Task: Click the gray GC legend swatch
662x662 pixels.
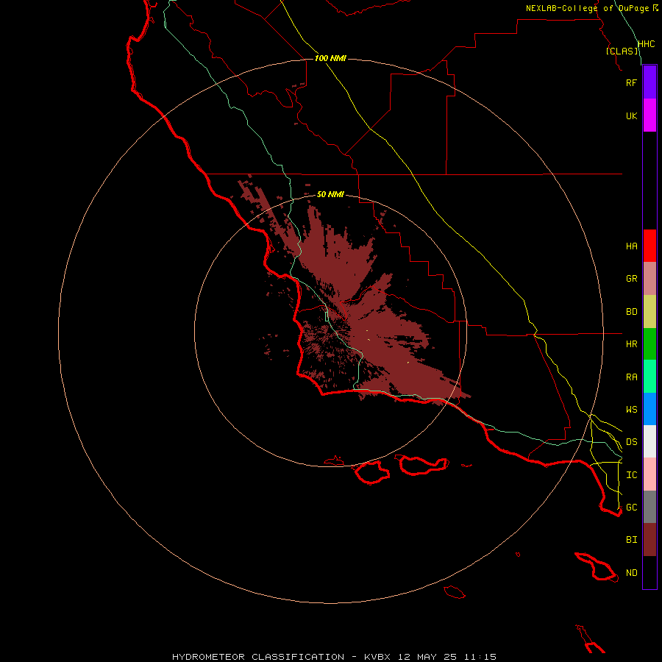Action: pos(649,507)
